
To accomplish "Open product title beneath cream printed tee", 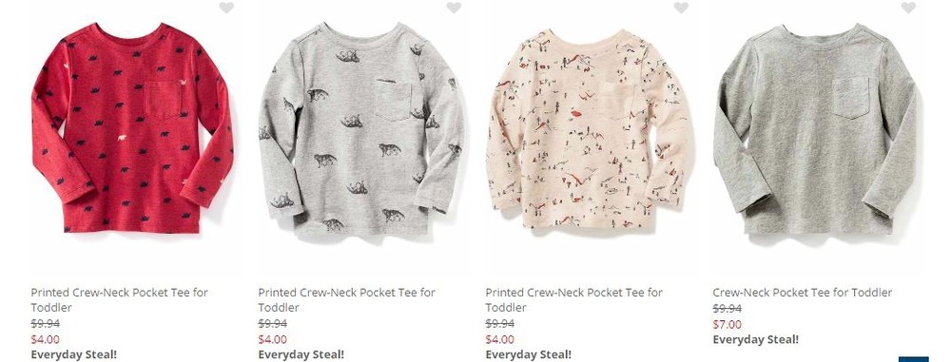I will [573, 299].
